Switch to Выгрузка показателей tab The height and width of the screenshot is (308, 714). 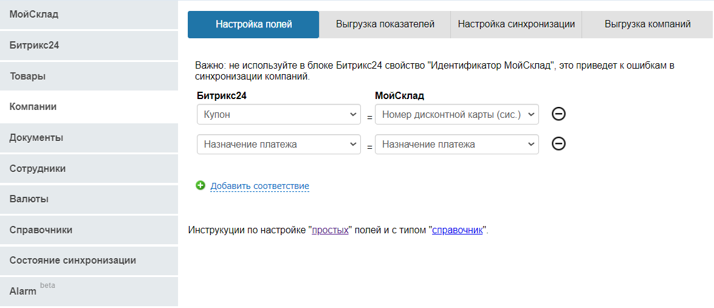click(x=385, y=24)
